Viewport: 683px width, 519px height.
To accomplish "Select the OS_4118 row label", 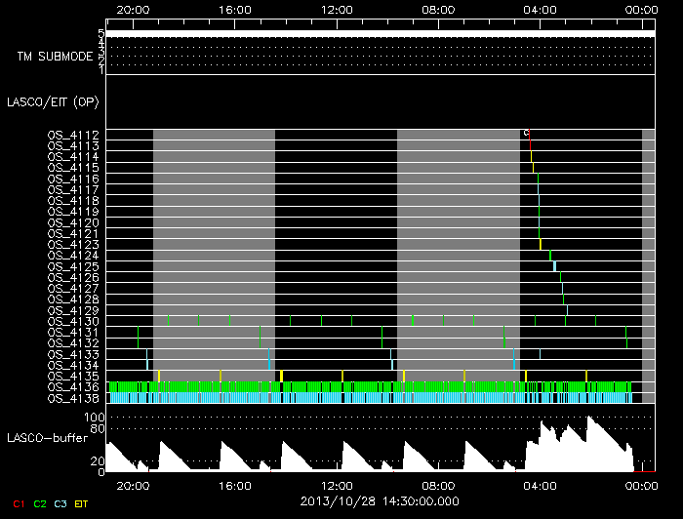I will [x=73, y=201].
